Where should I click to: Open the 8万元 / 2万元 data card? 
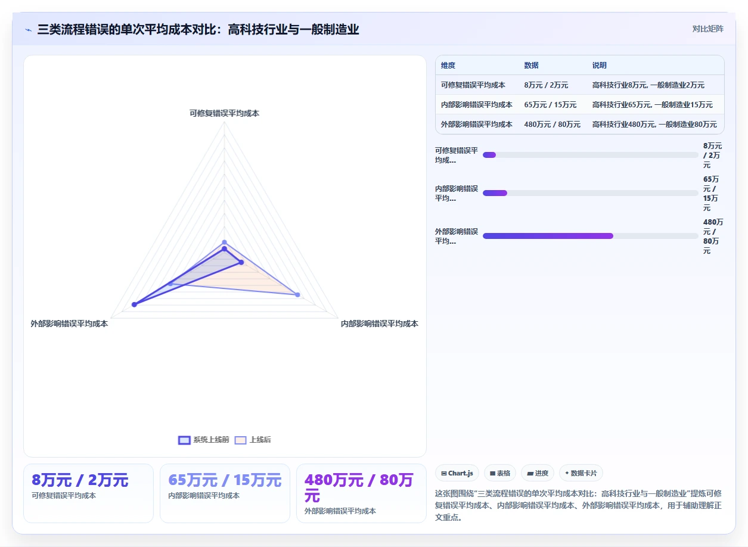[x=88, y=493]
